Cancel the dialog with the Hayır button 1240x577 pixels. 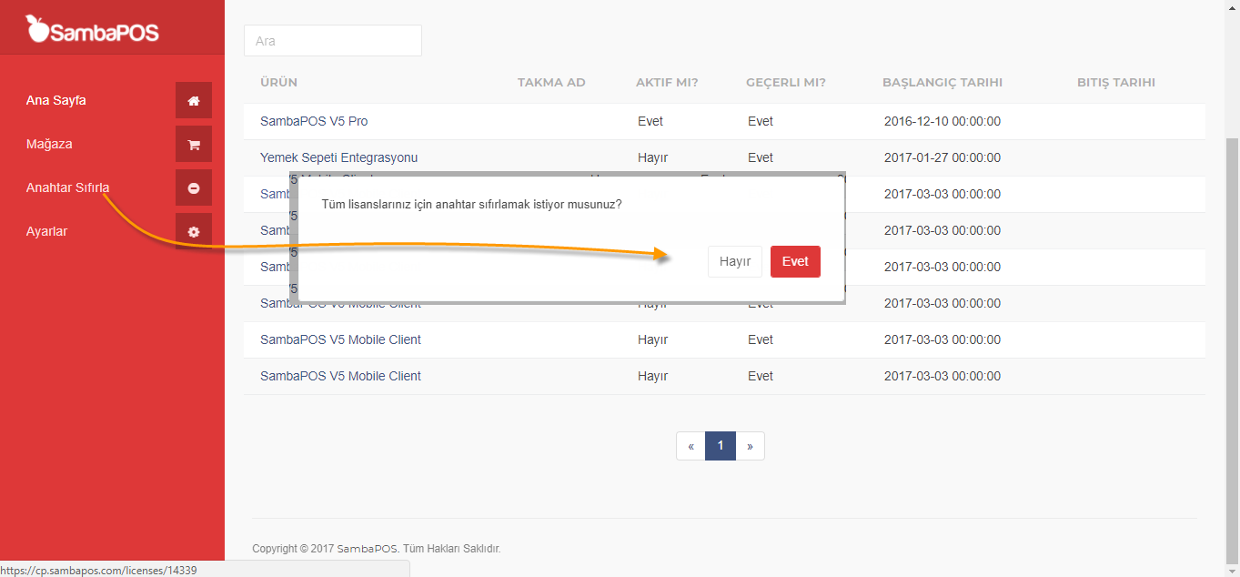(734, 261)
